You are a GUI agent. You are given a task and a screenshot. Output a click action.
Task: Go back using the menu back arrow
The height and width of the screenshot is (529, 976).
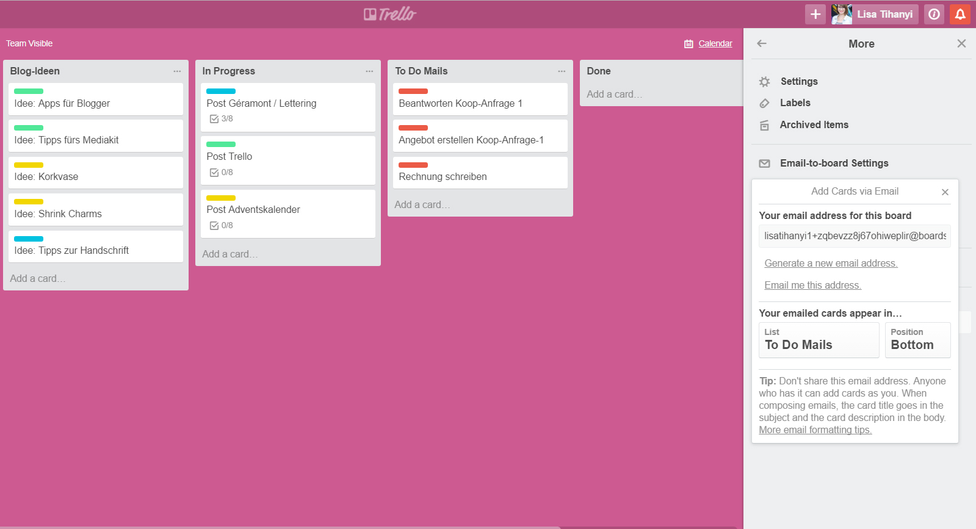[762, 43]
